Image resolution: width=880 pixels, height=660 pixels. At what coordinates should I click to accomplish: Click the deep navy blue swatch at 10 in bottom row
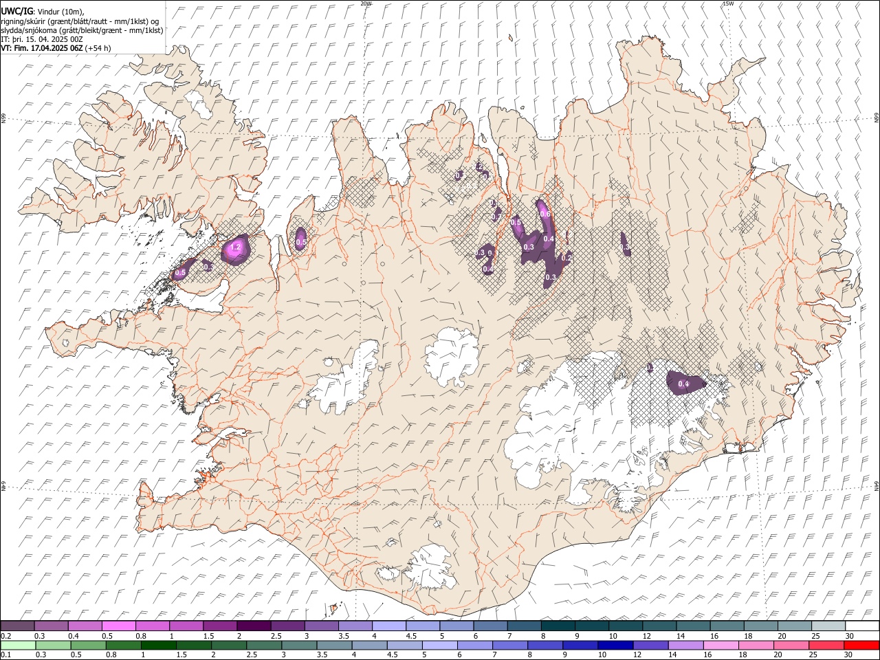tap(615, 646)
